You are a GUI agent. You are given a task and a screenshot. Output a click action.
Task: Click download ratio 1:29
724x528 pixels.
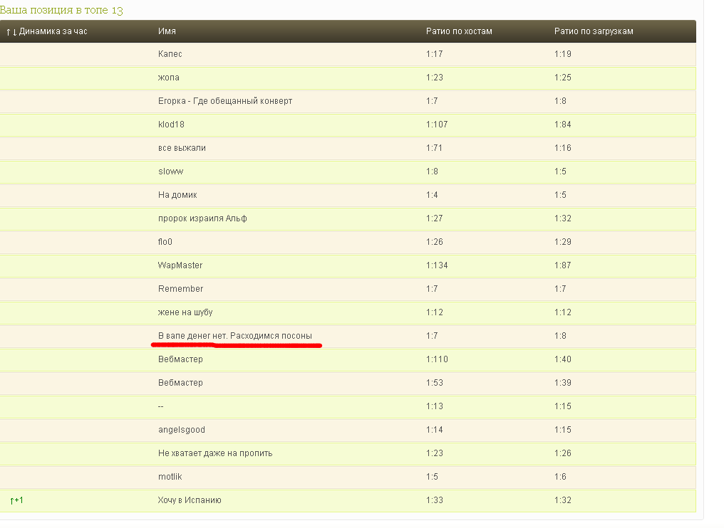562,242
